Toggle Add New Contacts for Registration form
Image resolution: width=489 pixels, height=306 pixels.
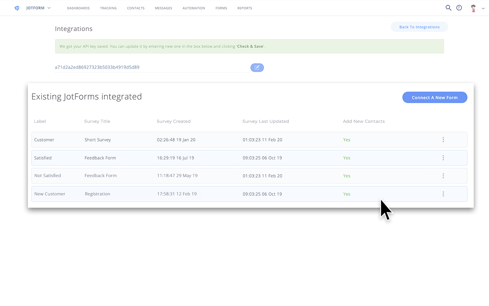tap(347, 194)
